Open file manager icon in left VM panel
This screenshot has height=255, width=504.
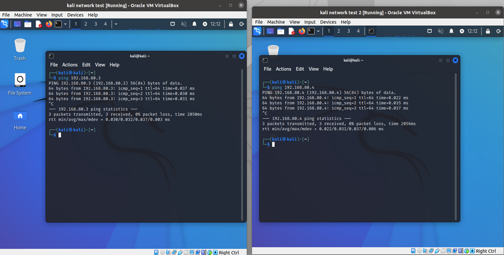click(28, 24)
